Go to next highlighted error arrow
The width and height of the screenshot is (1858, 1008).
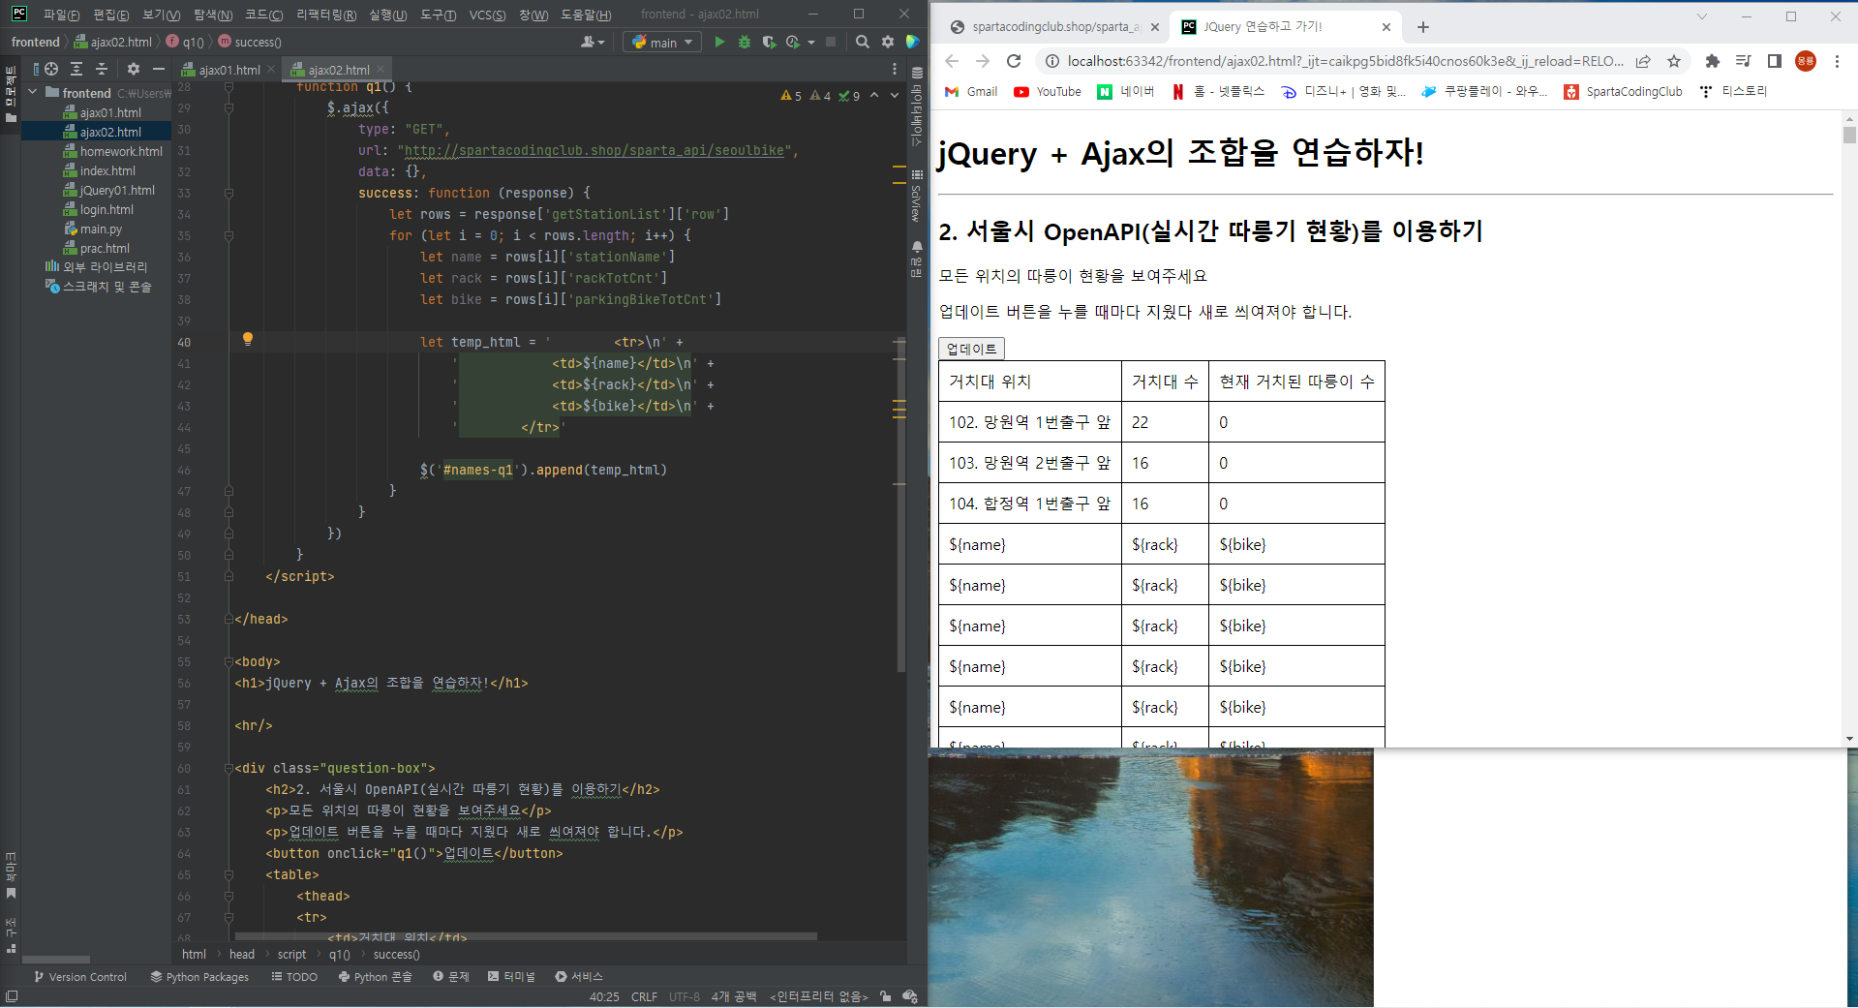pyautogui.click(x=895, y=95)
